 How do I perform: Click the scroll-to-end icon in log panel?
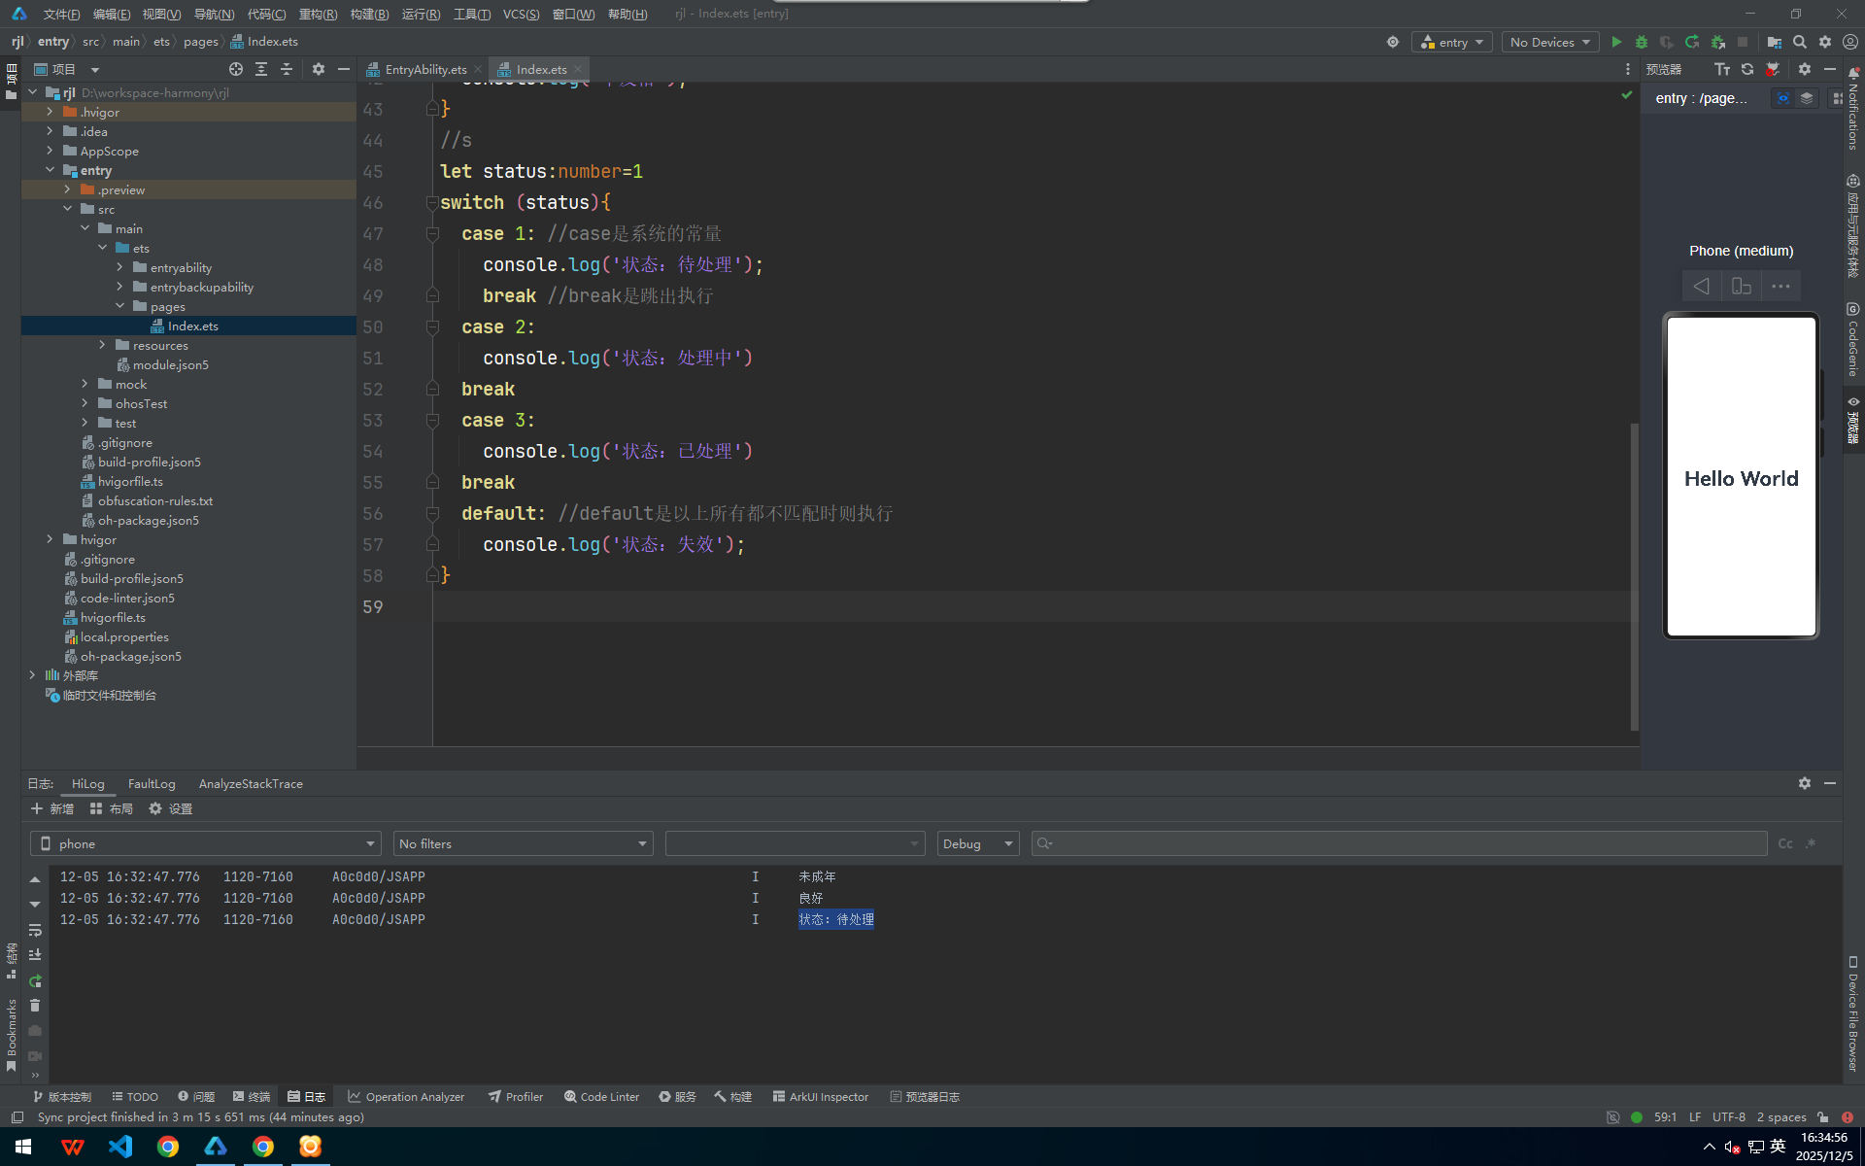[35, 955]
